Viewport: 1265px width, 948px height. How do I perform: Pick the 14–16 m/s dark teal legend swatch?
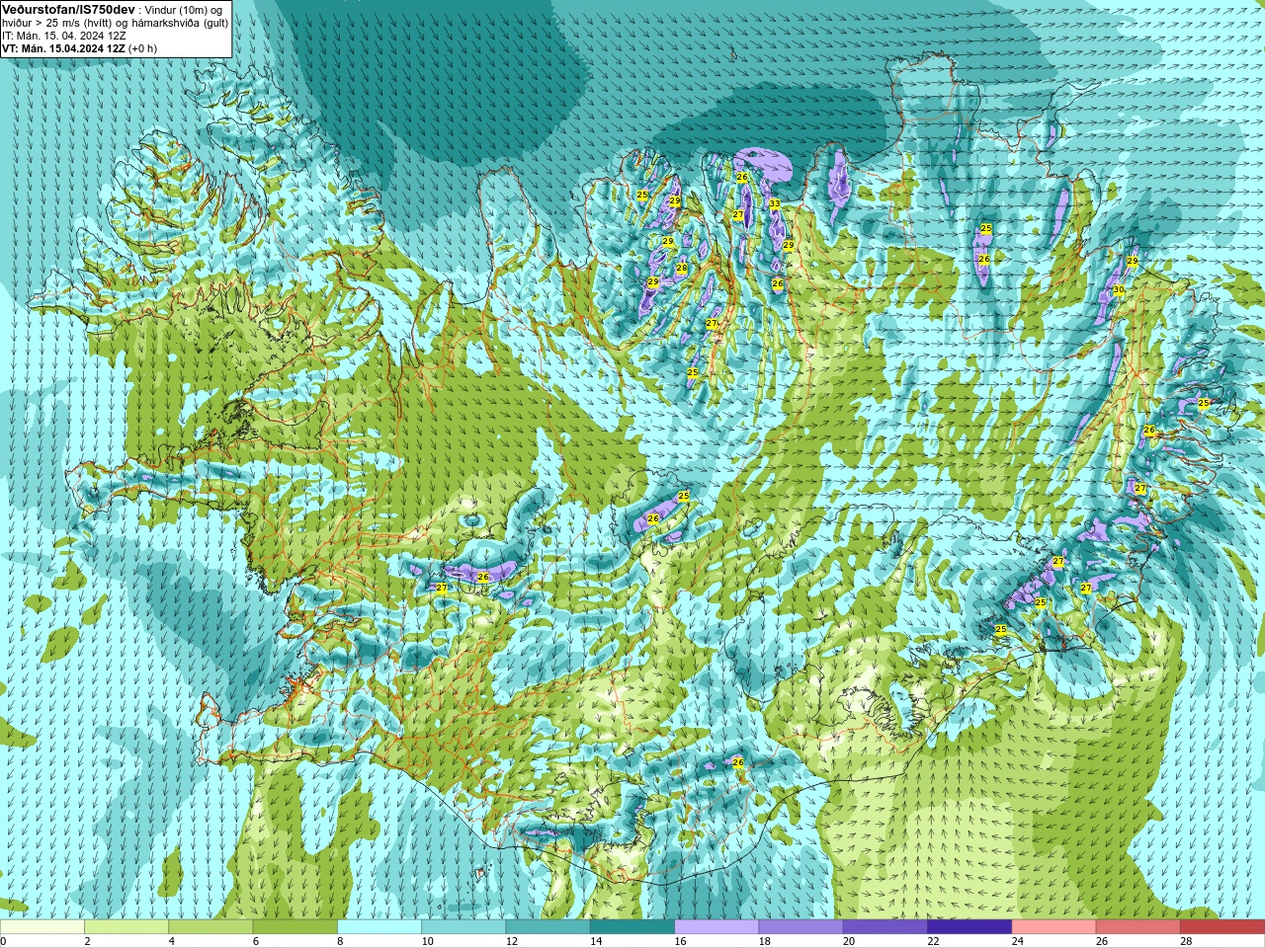pyautogui.click(x=632, y=927)
